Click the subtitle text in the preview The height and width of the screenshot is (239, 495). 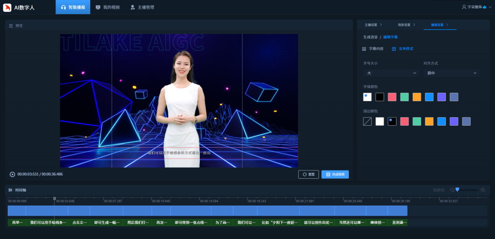tap(179, 153)
